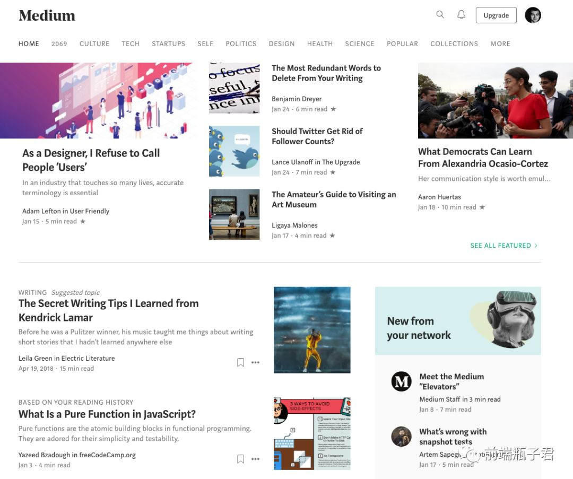Viewport: 573px width, 479px height.
Task: Open the user profile avatar
Action: [x=533, y=15]
